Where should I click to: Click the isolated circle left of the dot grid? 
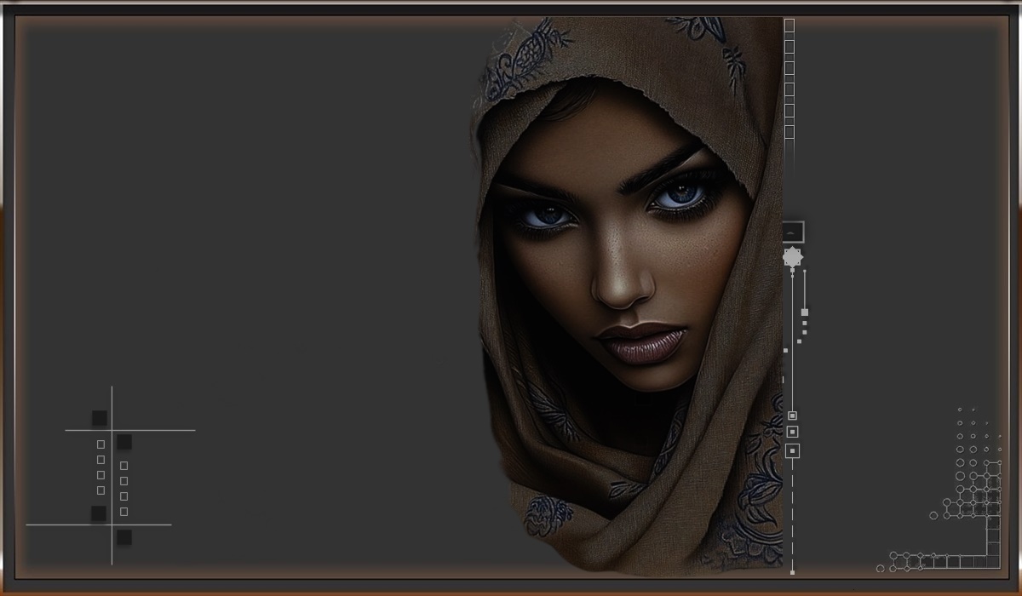[933, 515]
